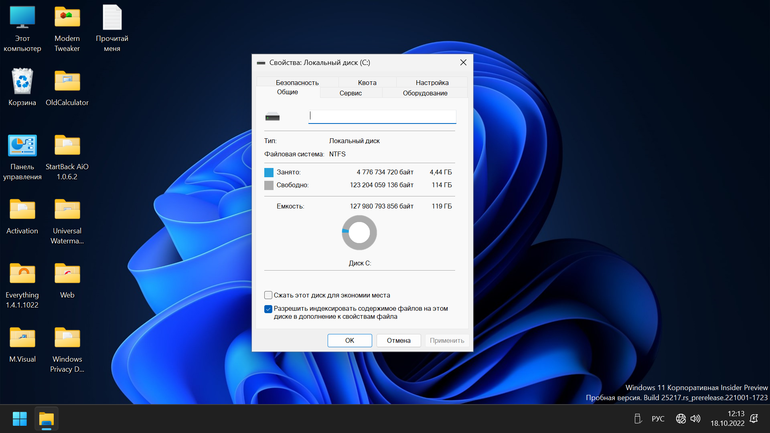The image size is (770, 433).
Task: Select Настройка tab
Action: [x=432, y=82]
